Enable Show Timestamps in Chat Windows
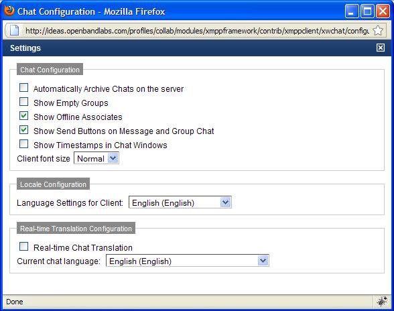 (x=23, y=144)
